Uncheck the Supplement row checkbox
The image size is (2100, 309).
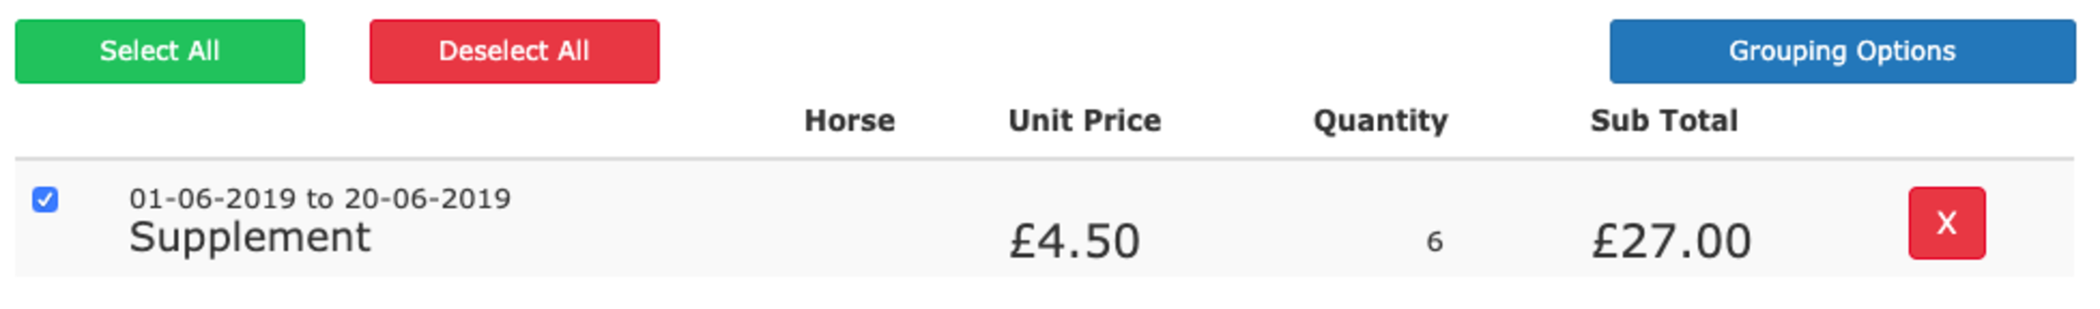45,200
